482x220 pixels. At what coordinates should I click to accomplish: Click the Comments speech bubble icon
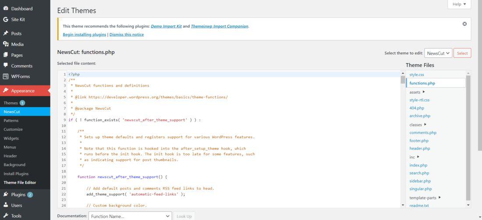coord(6,65)
